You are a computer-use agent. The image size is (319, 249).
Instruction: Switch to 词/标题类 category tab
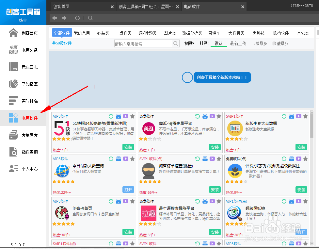(x=148, y=33)
